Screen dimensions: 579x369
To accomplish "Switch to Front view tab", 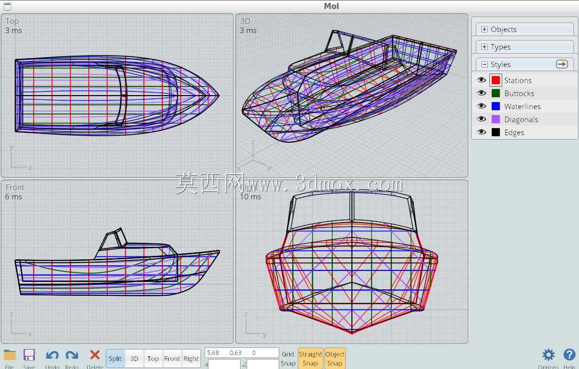I will [172, 358].
